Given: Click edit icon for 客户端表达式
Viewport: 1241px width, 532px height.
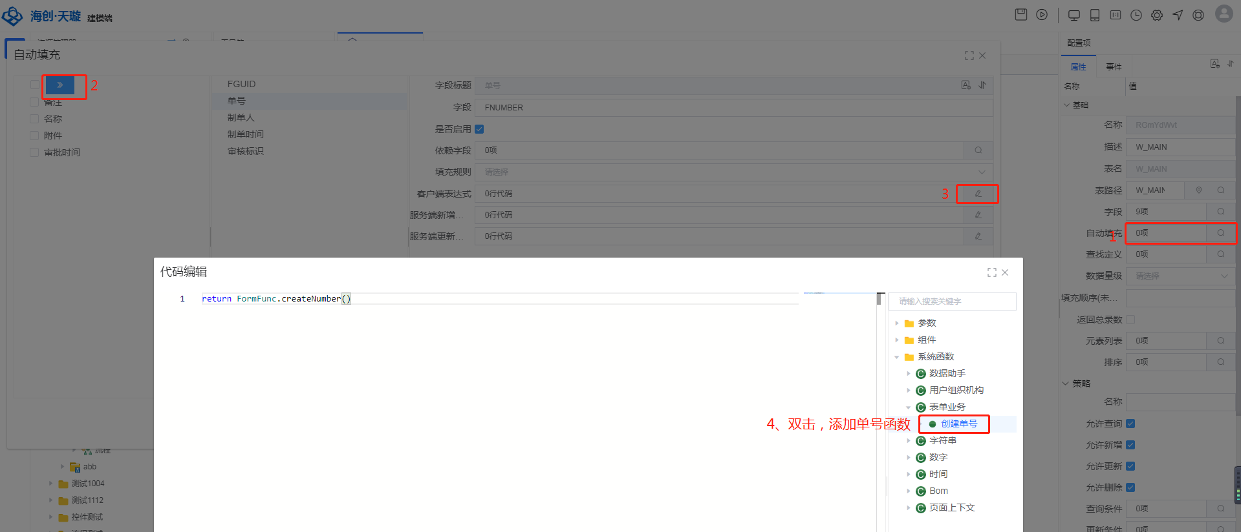Looking at the screenshot, I should click(x=978, y=194).
